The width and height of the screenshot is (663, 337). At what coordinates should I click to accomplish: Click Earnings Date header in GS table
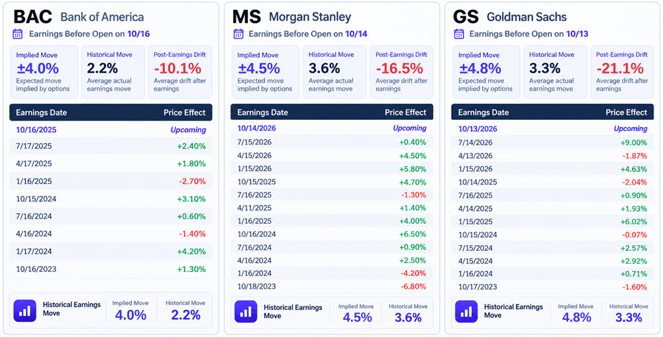(x=484, y=113)
